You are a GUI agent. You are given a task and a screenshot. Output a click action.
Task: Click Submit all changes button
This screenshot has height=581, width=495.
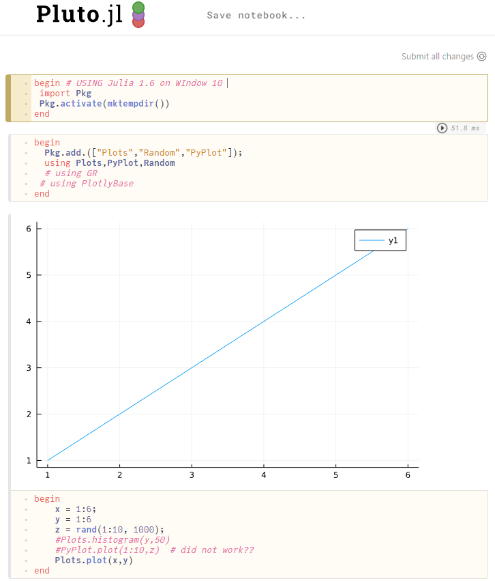click(x=444, y=56)
